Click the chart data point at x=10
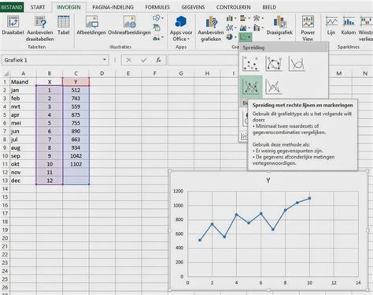This screenshot has width=373, height=295. pyautogui.click(x=310, y=198)
